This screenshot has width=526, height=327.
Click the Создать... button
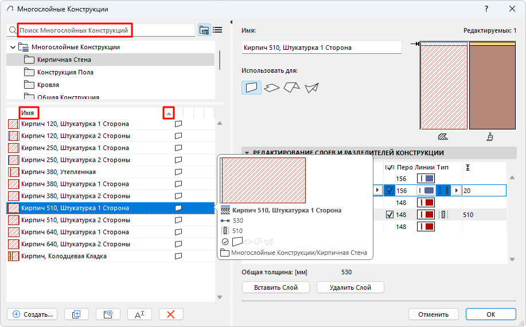(x=32, y=314)
